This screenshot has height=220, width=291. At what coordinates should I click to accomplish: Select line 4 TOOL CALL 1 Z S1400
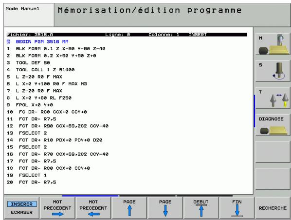pos(41,70)
